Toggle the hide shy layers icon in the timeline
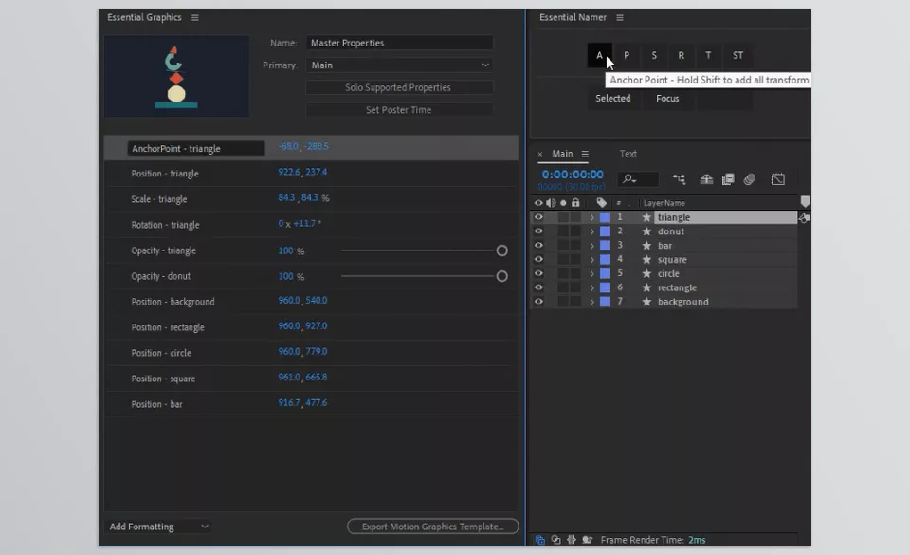 (x=706, y=179)
